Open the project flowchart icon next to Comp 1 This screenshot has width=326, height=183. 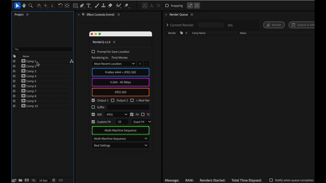[72, 61]
